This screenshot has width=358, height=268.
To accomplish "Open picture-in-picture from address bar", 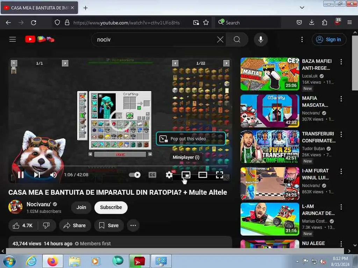I will (x=196, y=23).
